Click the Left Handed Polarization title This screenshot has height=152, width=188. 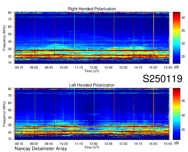pos(92,85)
